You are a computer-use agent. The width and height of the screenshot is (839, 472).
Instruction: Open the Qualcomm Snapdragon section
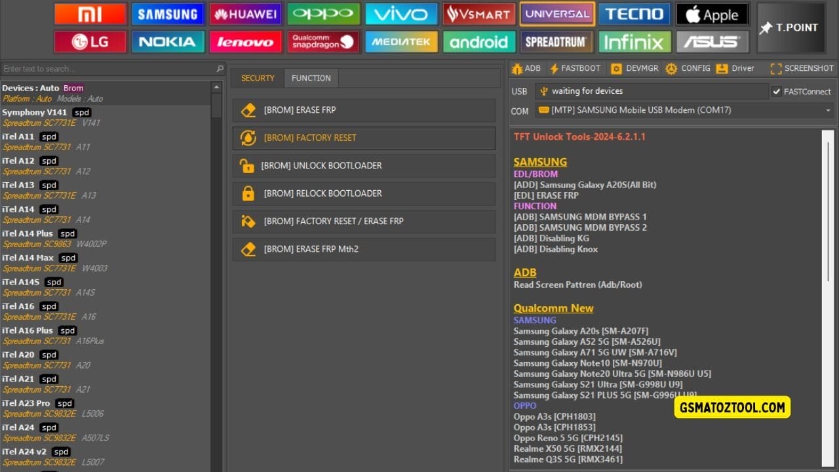323,41
